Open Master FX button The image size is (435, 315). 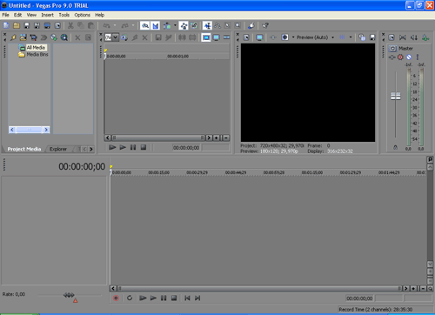click(x=391, y=57)
